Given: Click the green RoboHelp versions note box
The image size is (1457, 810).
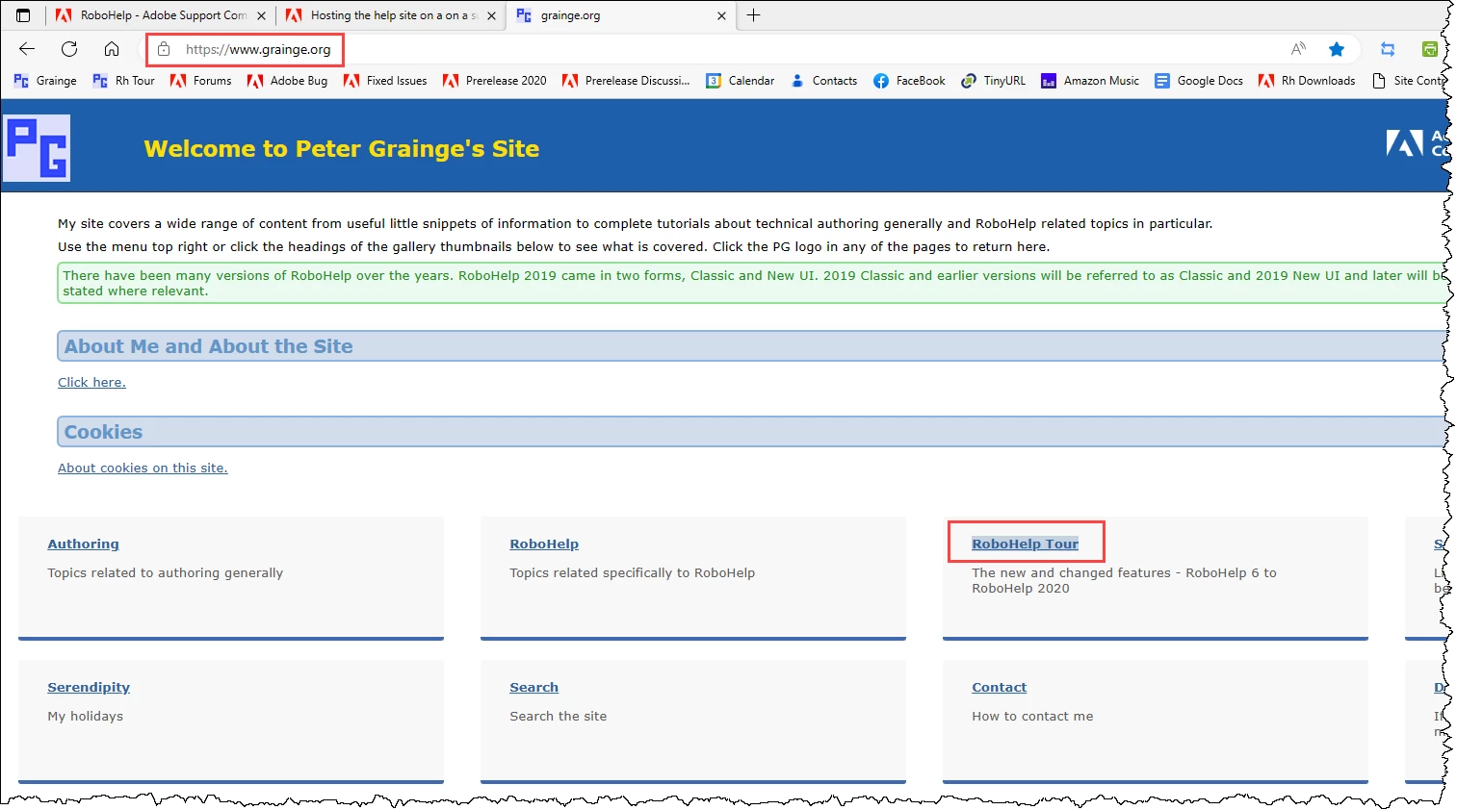Looking at the screenshot, I should 752,283.
